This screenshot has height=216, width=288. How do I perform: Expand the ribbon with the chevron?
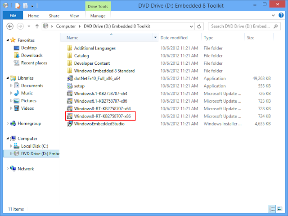coord(273,15)
